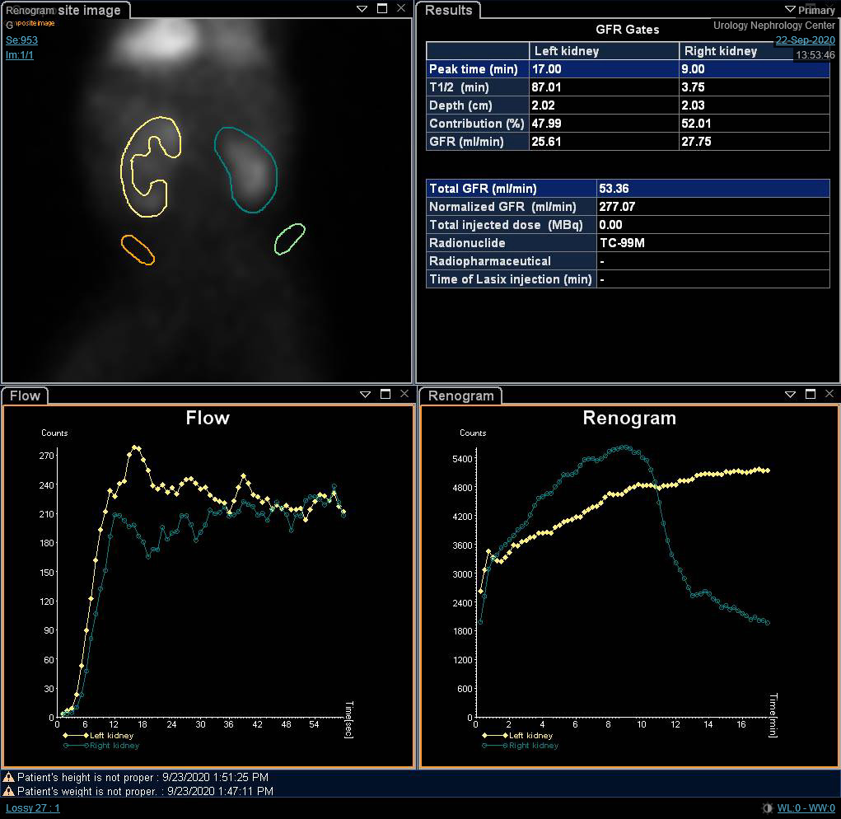Select the T1/2 (min) row header

478,87
